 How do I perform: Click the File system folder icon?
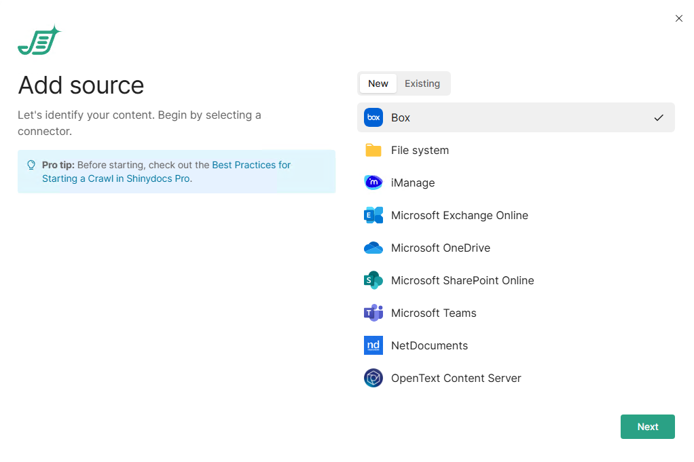(373, 150)
